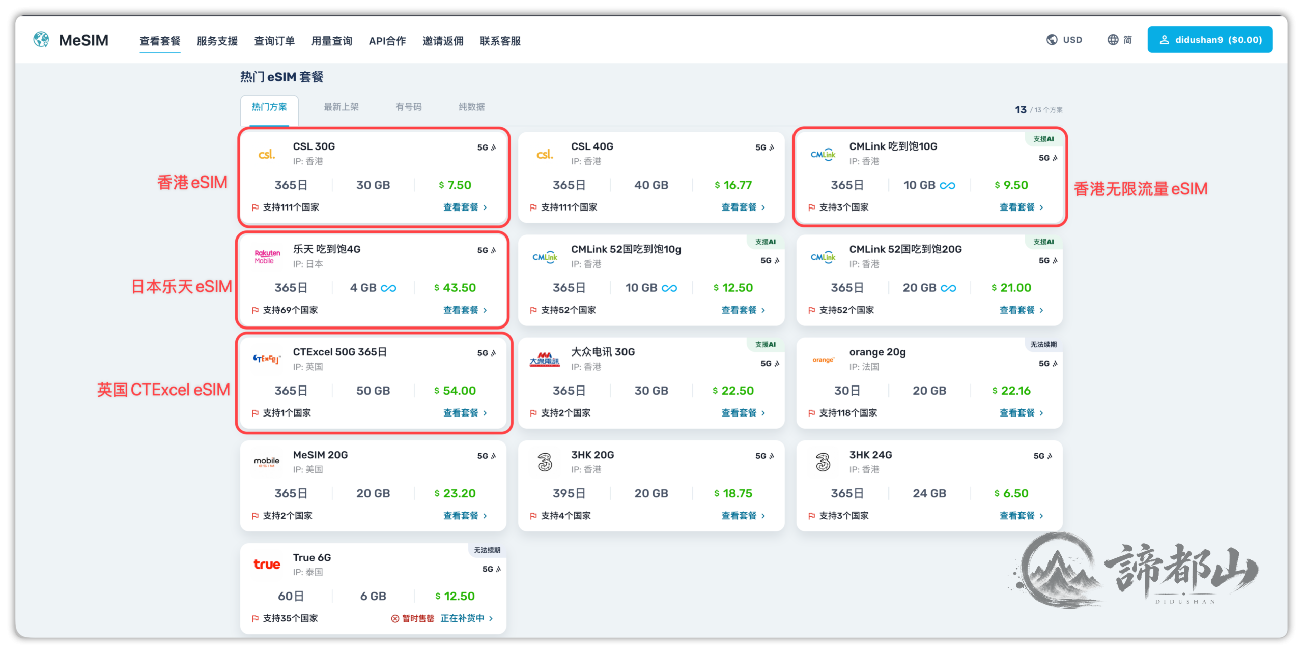This screenshot has height=653, width=1303.
Task: Click the 大众电讯 carrier logo
Action: [x=545, y=360]
